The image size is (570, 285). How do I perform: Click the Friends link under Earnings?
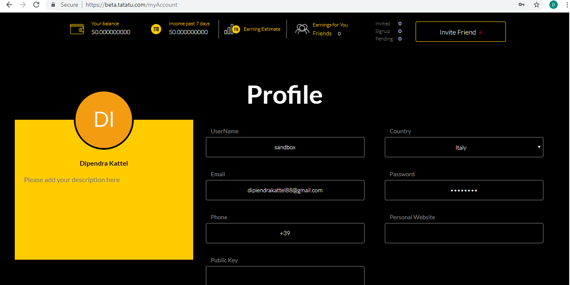pyautogui.click(x=322, y=34)
